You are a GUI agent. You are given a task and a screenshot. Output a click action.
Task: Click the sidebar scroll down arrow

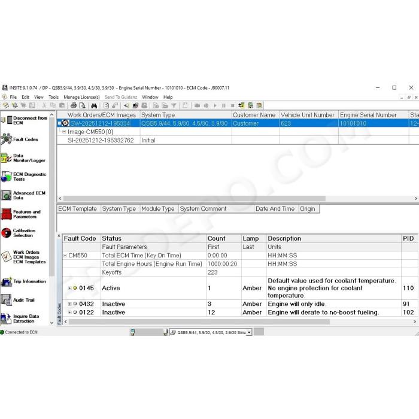[52, 323]
